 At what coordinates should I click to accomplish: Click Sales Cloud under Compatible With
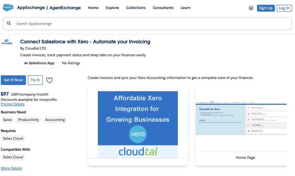coord(13,157)
